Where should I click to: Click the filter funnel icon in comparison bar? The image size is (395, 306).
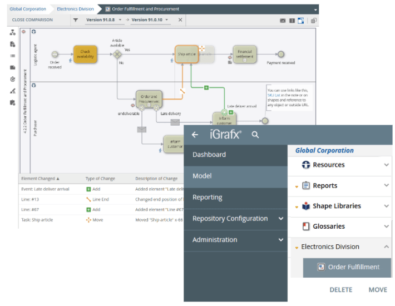tap(76, 20)
